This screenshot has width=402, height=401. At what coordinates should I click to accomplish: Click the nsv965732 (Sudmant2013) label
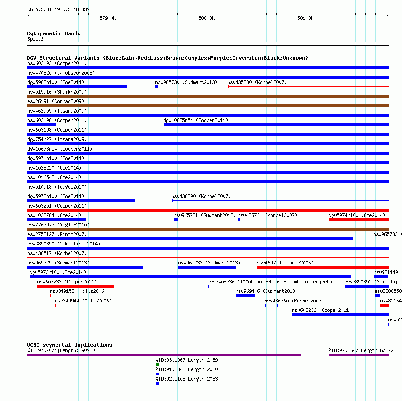pos(209,263)
